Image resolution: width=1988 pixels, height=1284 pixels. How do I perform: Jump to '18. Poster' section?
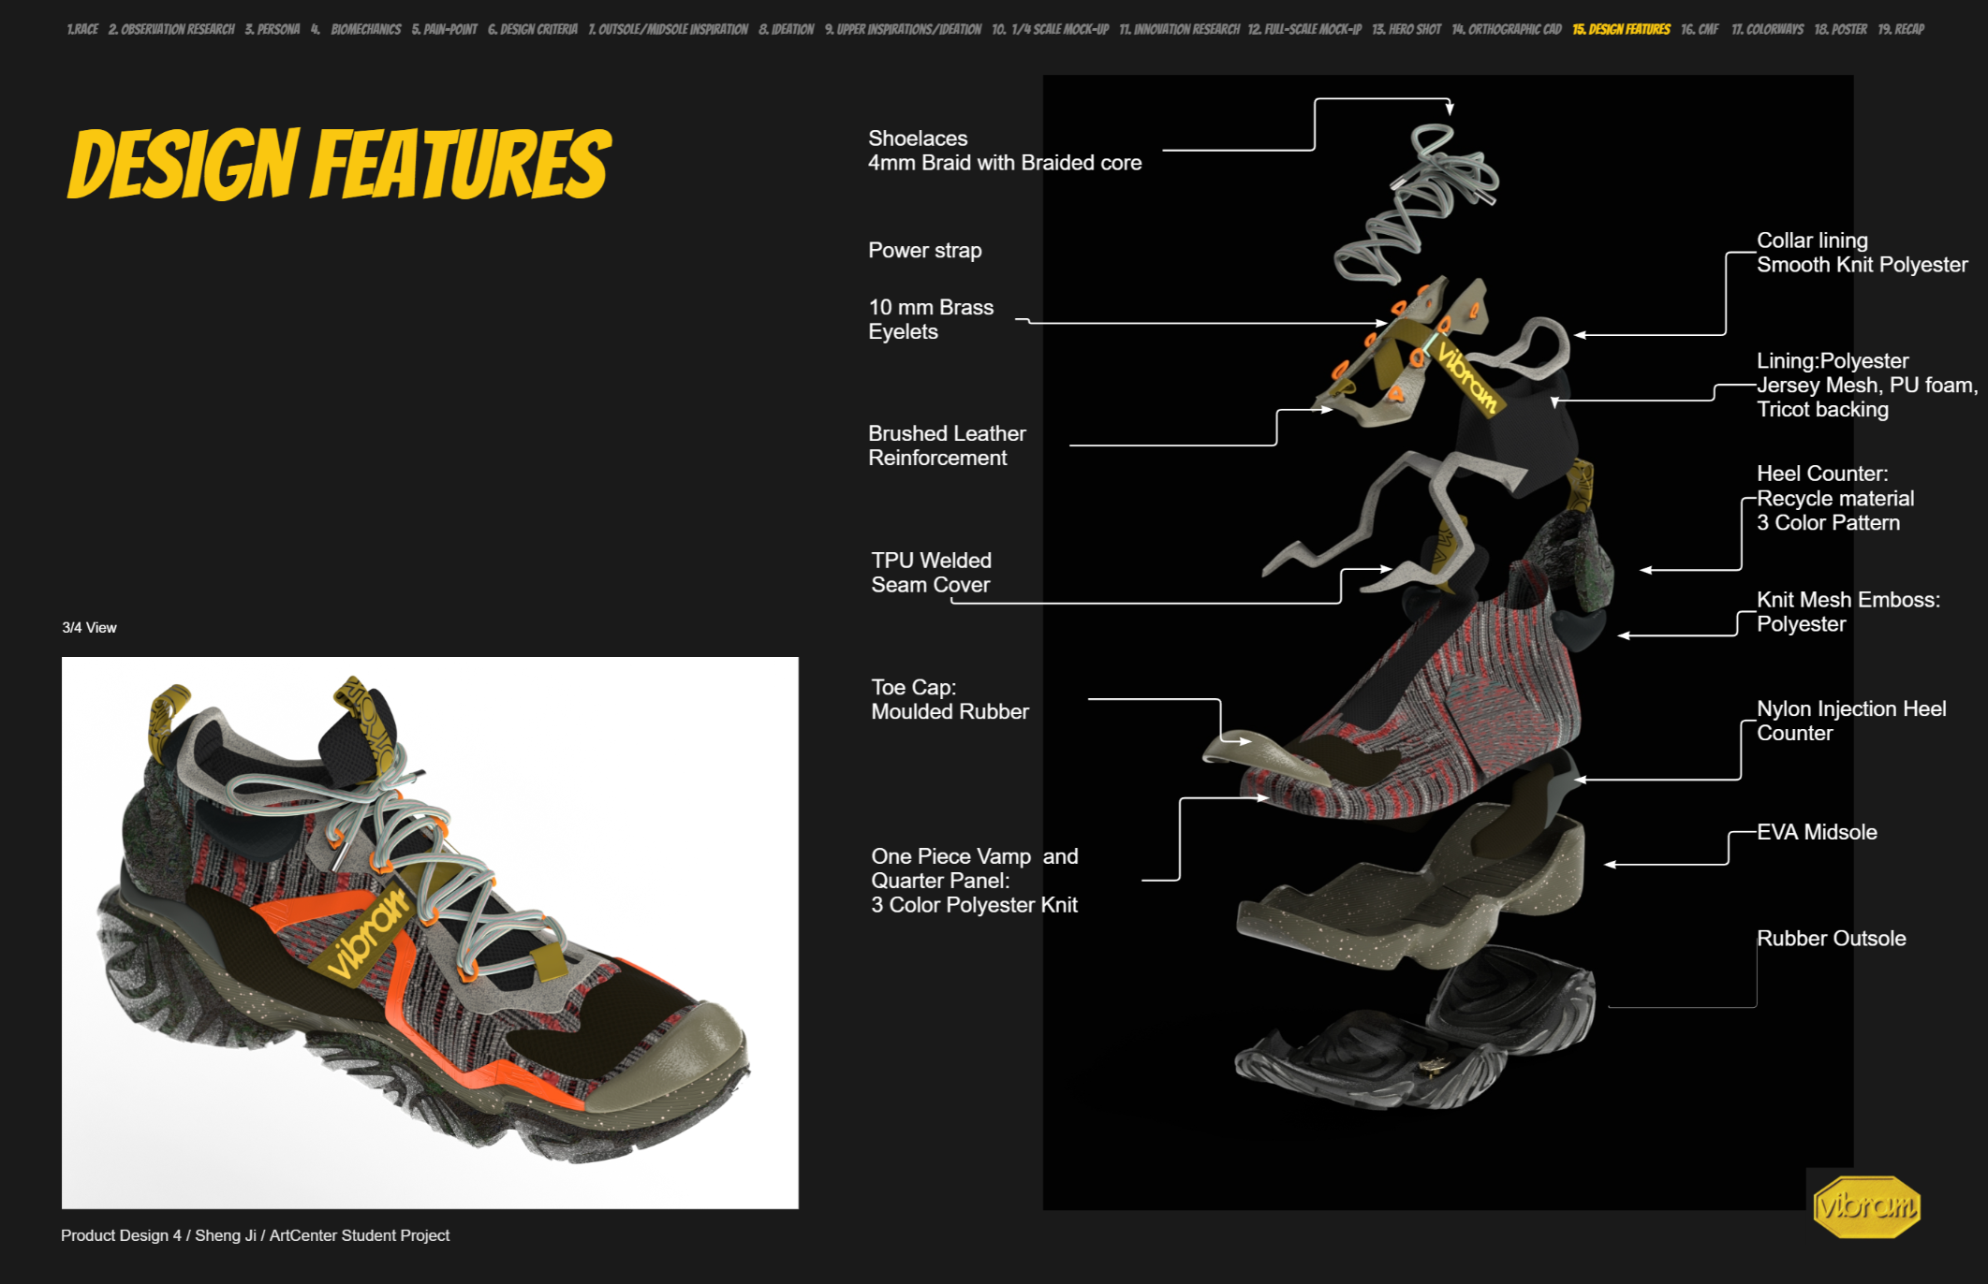(1841, 30)
